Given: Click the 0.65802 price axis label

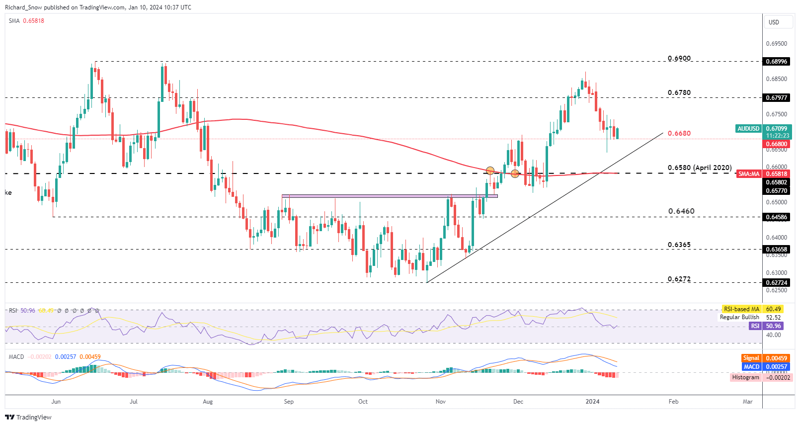Looking at the screenshot, I should point(776,182).
